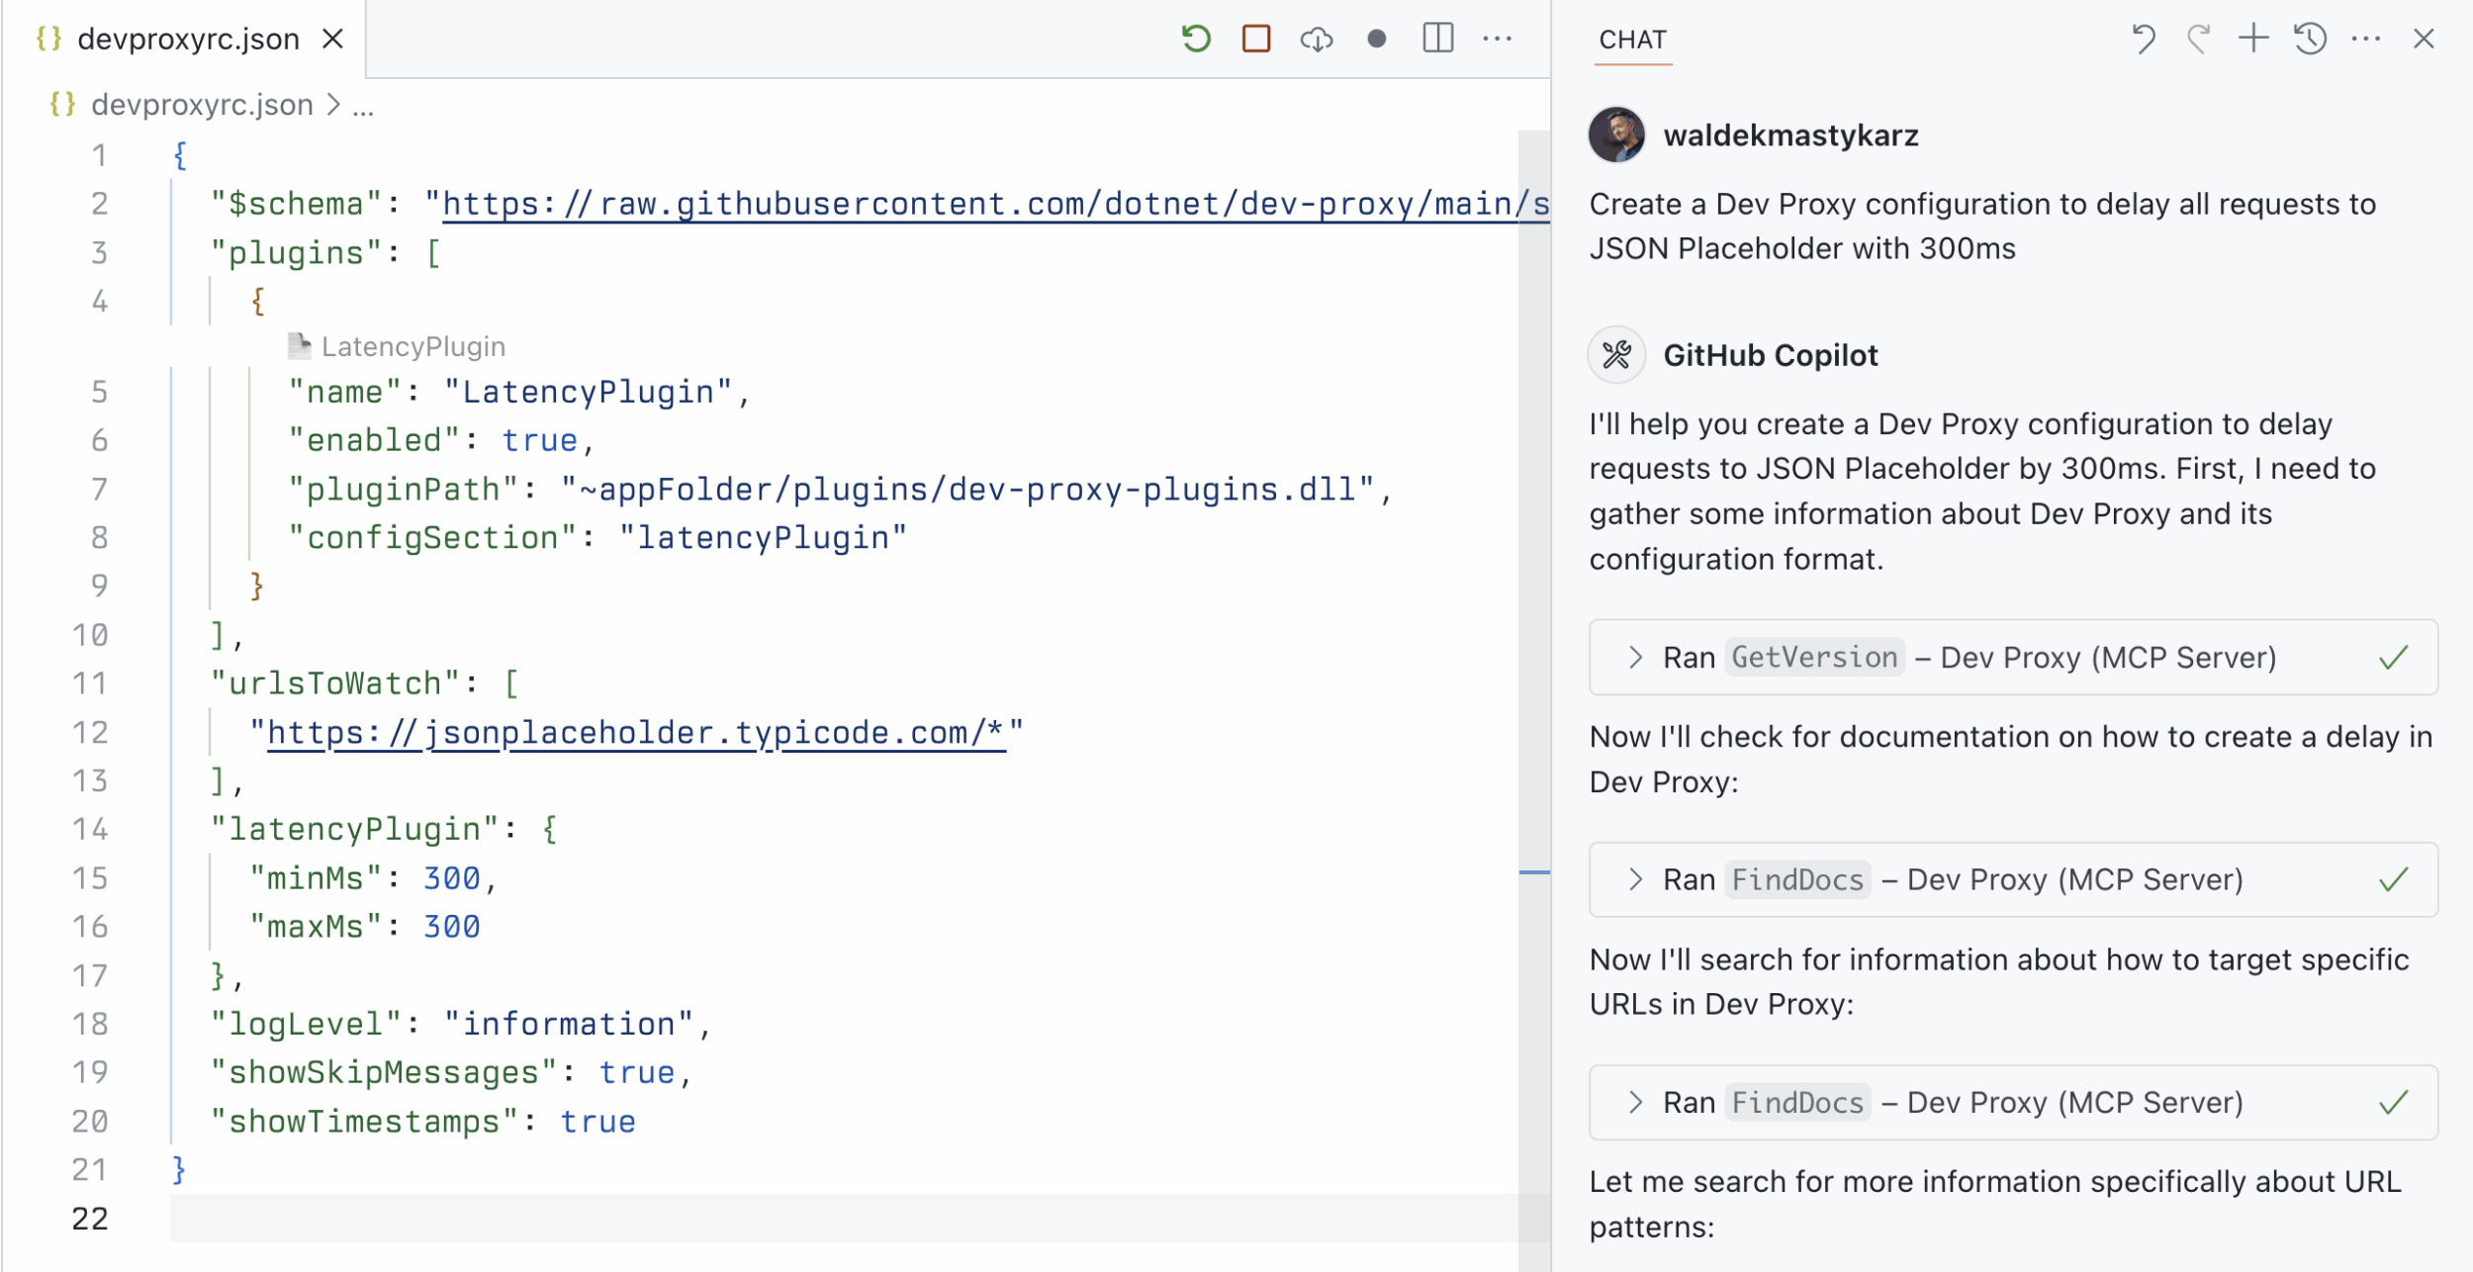Click the cloud download icon in editor toolbar
This screenshot has width=2473, height=1272.
click(1316, 39)
